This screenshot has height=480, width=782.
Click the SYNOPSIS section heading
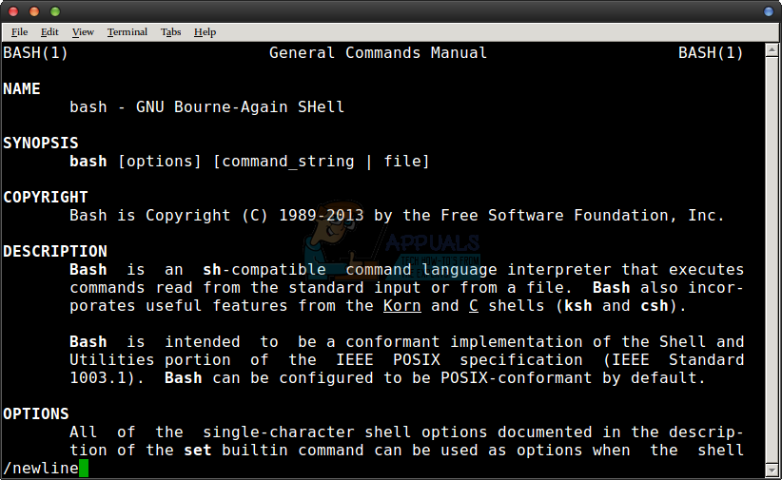(x=41, y=143)
